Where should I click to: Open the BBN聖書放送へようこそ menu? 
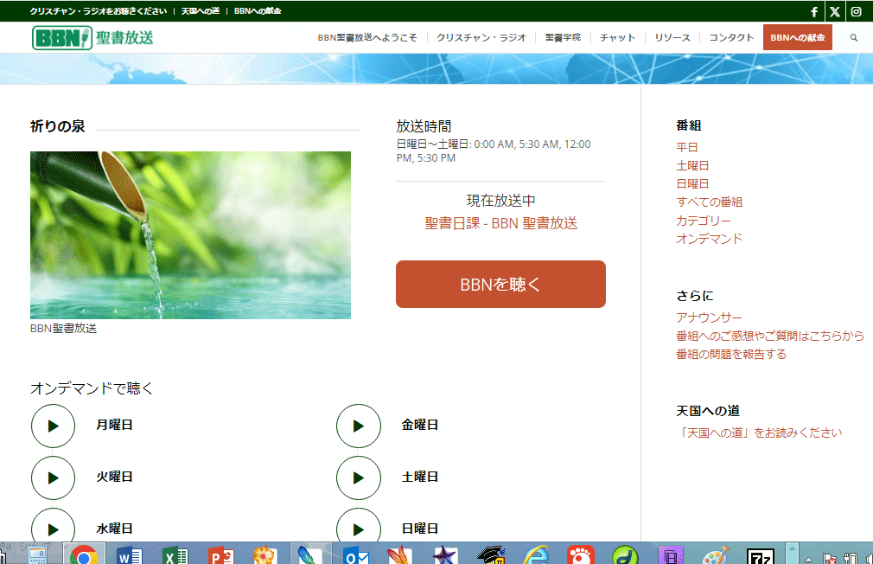pyautogui.click(x=367, y=38)
